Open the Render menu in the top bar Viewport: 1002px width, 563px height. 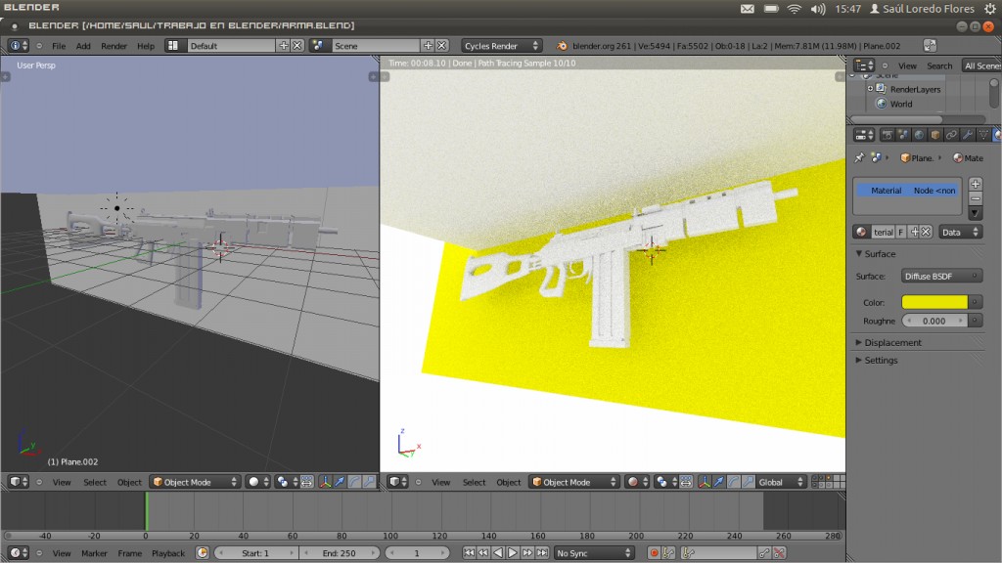click(114, 45)
